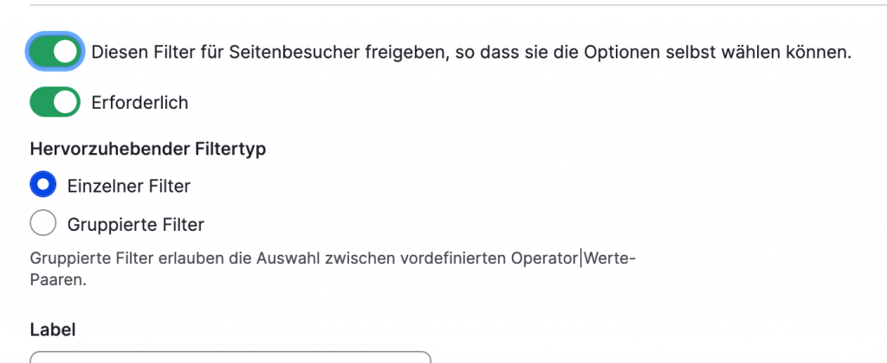The width and height of the screenshot is (887, 363).
Task: Click the "Erforderlich" label text
Action: [139, 103]
